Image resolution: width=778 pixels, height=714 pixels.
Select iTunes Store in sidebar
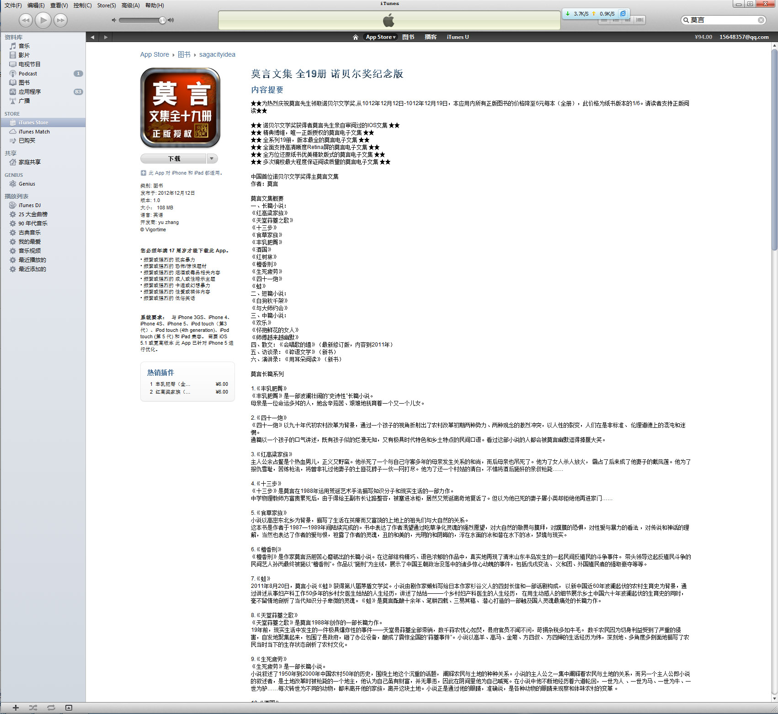tap(43, 123)
